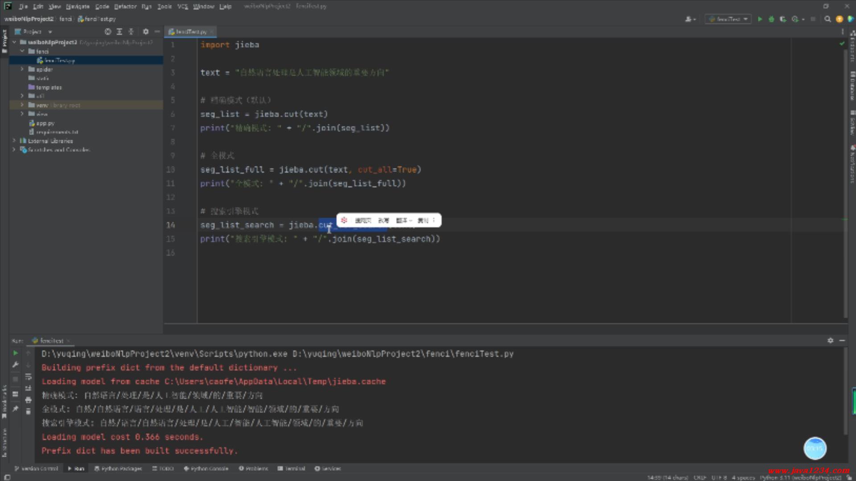
Task: Open Project panel settings gear
Action: [x=146, y=32]
